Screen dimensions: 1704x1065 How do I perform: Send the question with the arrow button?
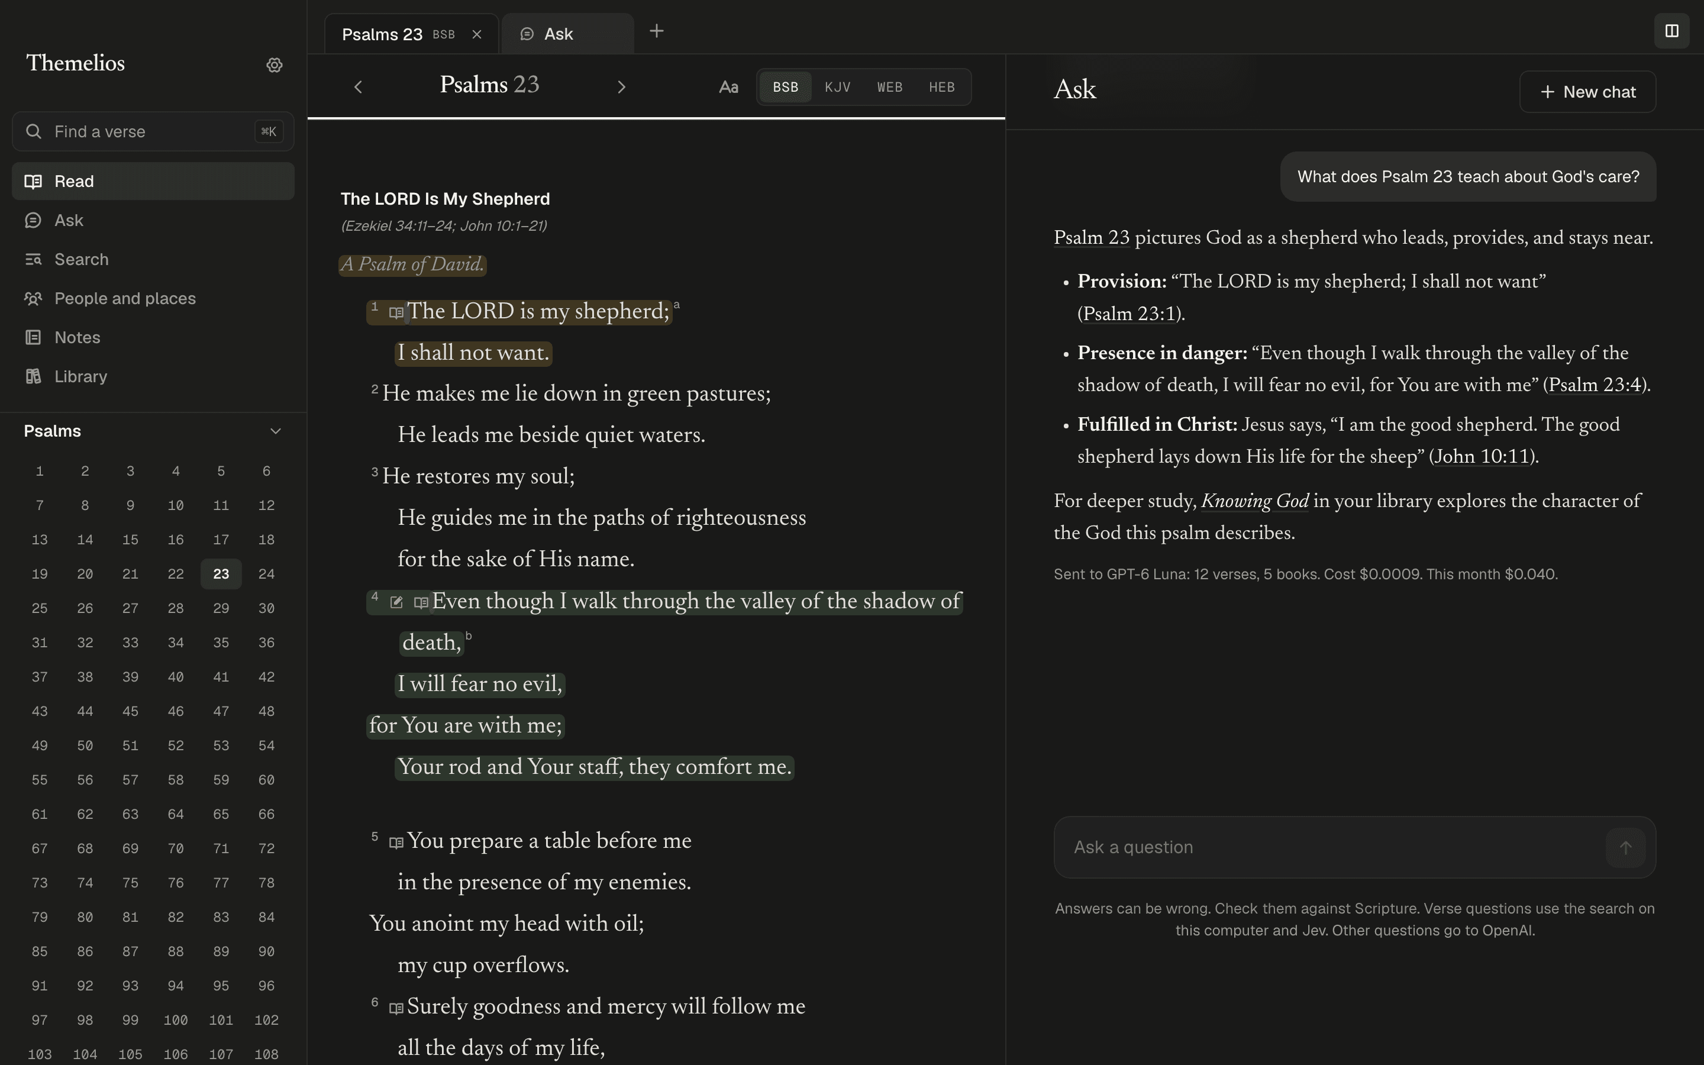(x=1625, y=847)
